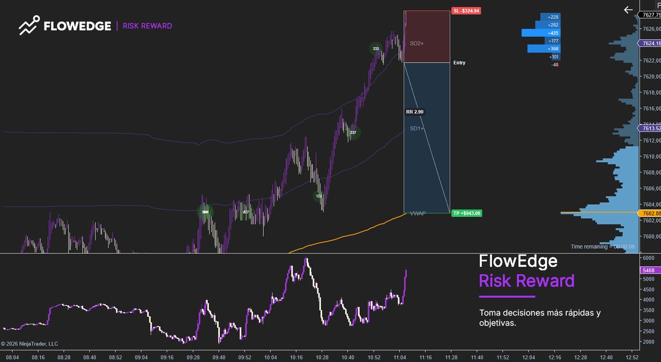Select the green volume bubble labeled 232
This screenshot has width=661, height=362.
click(x=376, y=49)
